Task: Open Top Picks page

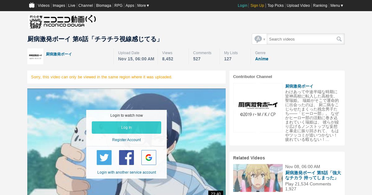Action: 276,6
